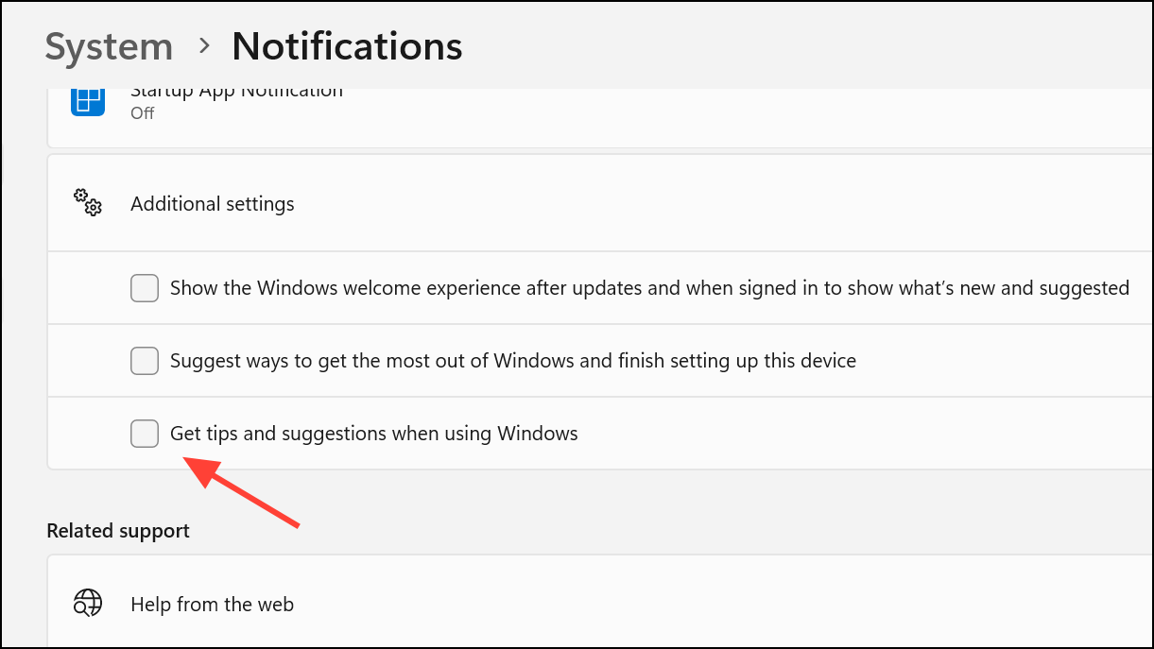
Task: Click the Help from the web text
Action: click(x=212, y=605)
